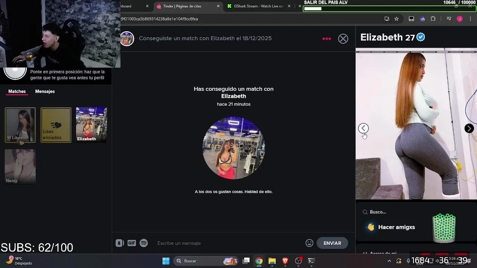The image size is (477, 268).
Task: Click 'Has conseguido un match con Elizabeth' text
Action: point(234,93)
